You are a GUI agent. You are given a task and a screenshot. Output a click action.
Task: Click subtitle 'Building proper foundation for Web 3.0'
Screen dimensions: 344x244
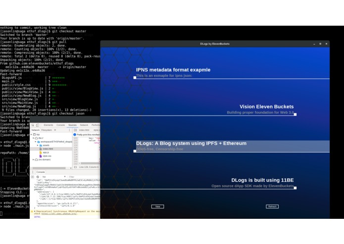(260, 113)
